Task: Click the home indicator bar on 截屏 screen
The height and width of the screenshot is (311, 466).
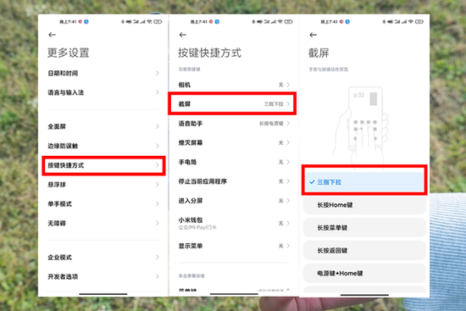Action: 364,295
